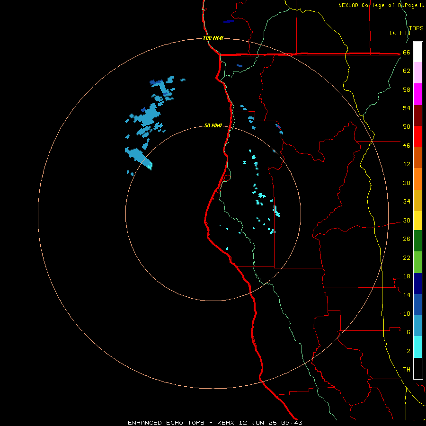The height and width of the screenshot is (426, 426).
Task: Click the 42 legend value
Action: click(407, 164)
